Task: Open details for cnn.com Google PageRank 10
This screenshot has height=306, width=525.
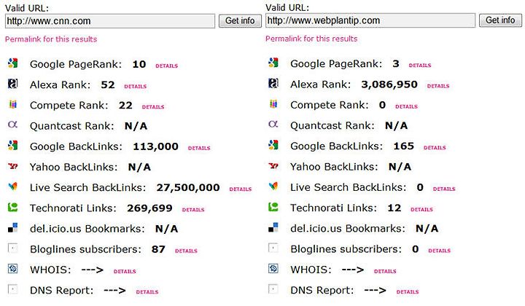Action: pos(166,66)
